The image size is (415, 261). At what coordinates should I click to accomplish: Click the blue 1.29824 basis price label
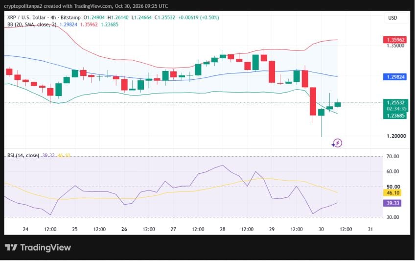395,77
